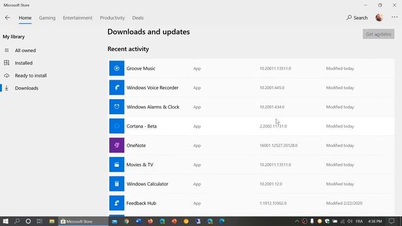Select All owned in My library
The image size is (402, 226).
pos(25,50)
